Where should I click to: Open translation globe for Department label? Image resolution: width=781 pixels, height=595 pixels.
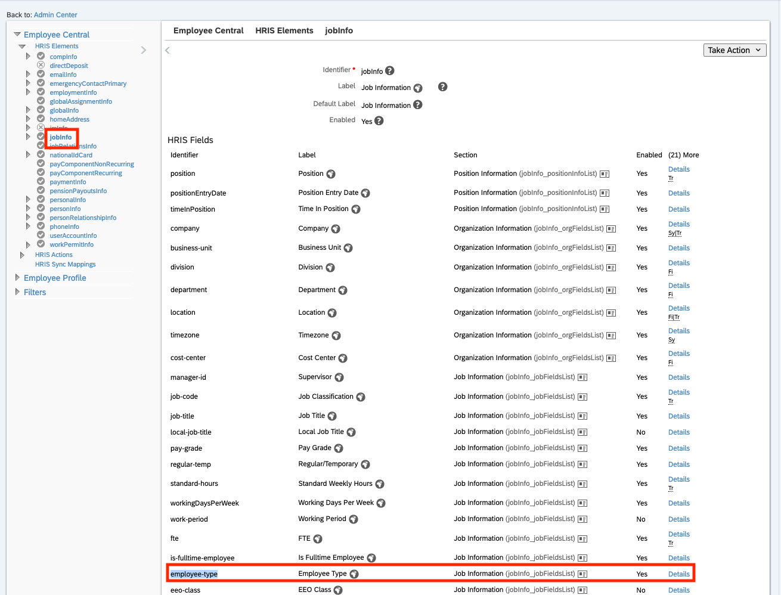(x=343, y=290)
